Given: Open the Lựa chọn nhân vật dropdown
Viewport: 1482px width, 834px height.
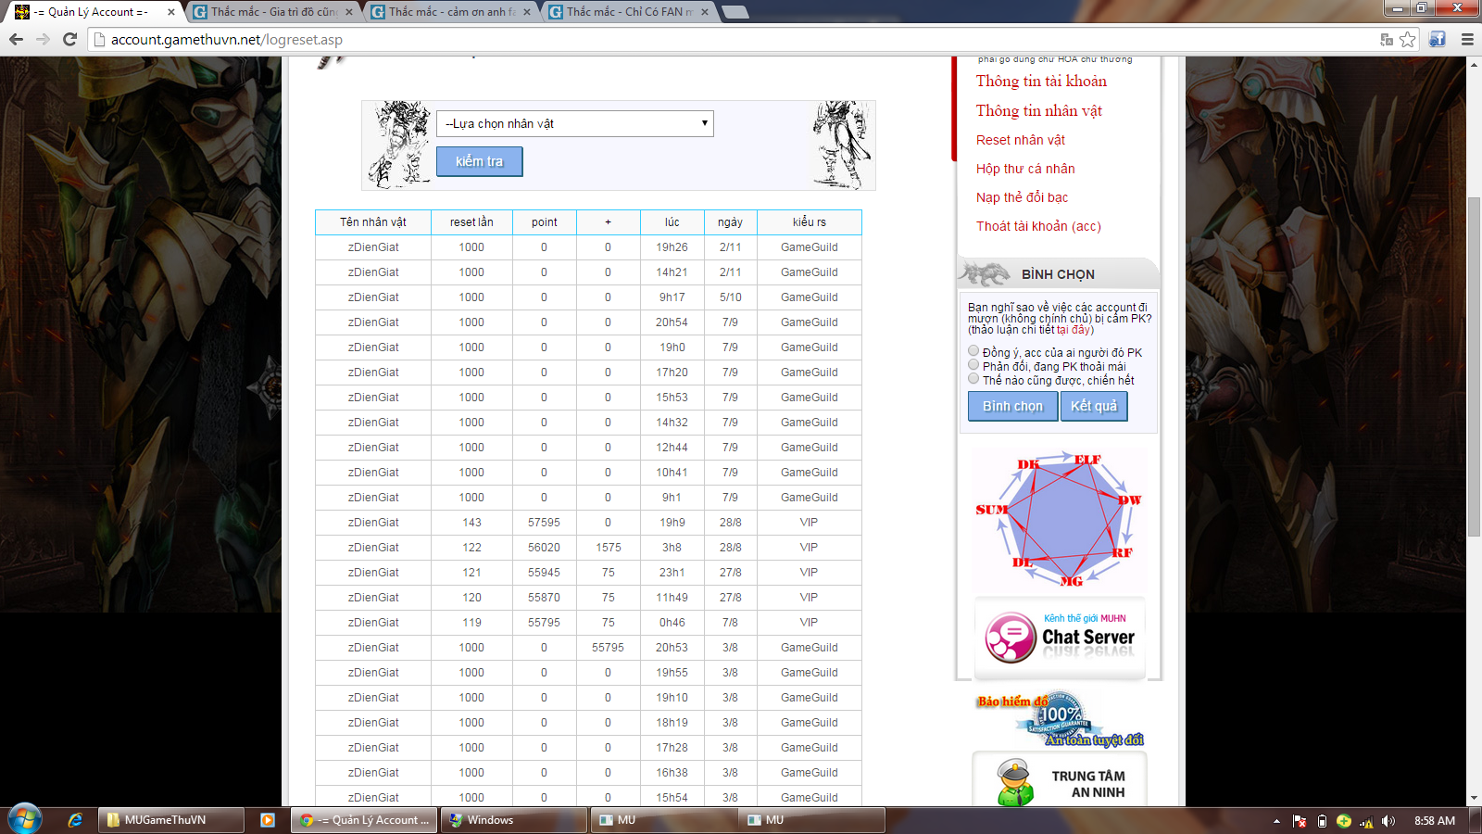Looking at the screenshot, I should (x=575, y=123).
